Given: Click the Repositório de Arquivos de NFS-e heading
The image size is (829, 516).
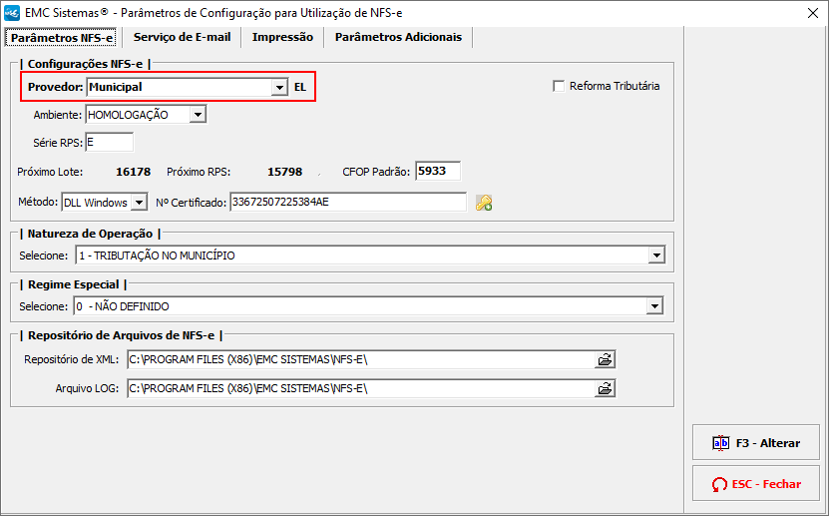Looking at the screenshot, I should click(x=121, y=335).
